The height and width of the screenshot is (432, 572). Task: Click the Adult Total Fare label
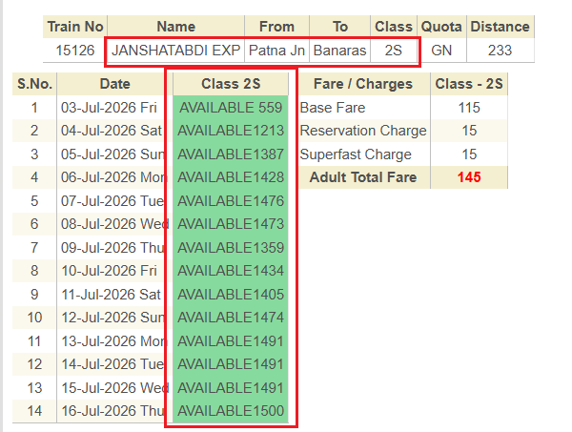click(x=363, y=177)
